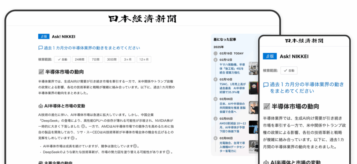Click the 02月19日 TODAY timeline marker
This screenshot has width=357, height=164.
pyautogui.click(x=215, y=53)
